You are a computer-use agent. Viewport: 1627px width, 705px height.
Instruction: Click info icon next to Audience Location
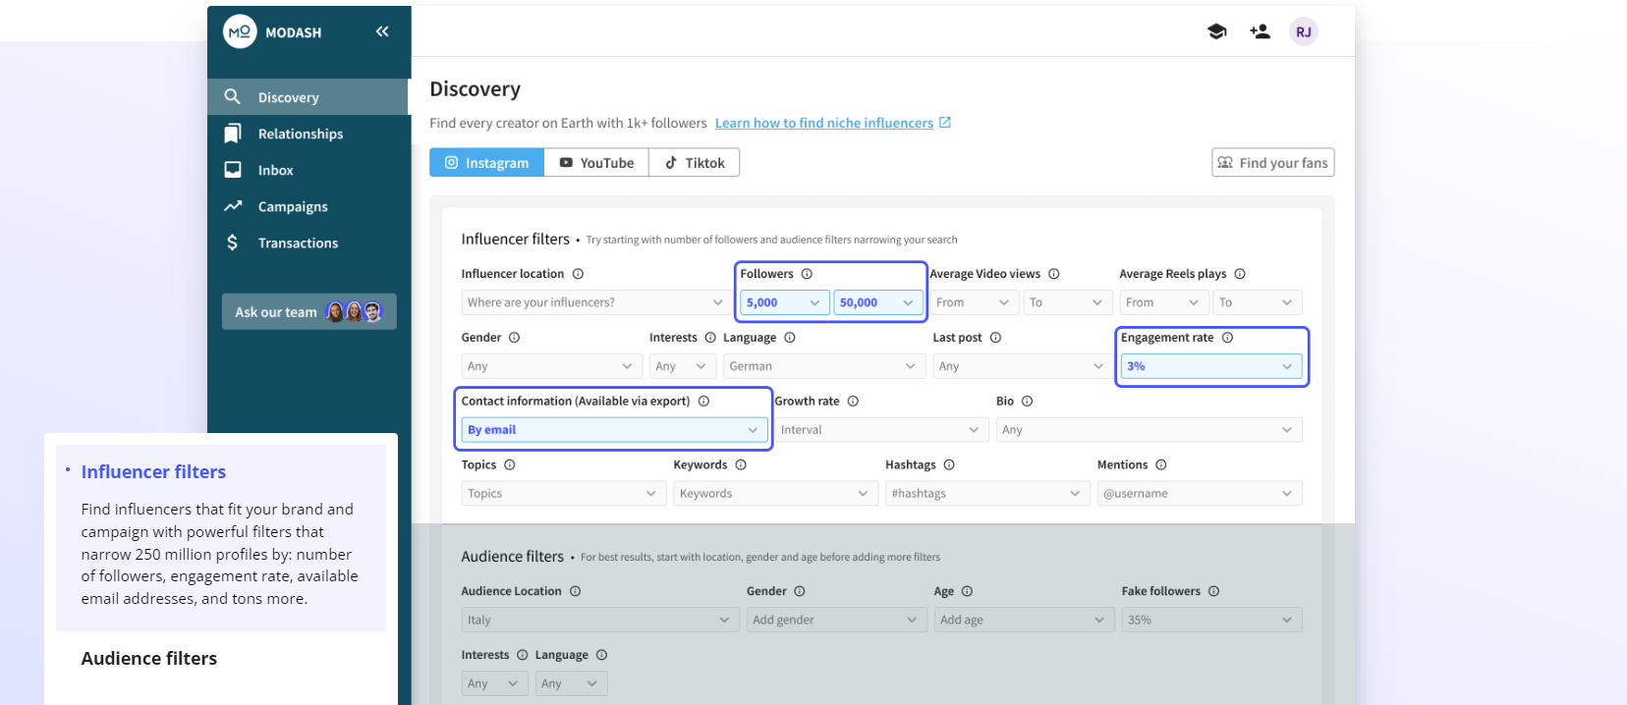click(575, 591)
